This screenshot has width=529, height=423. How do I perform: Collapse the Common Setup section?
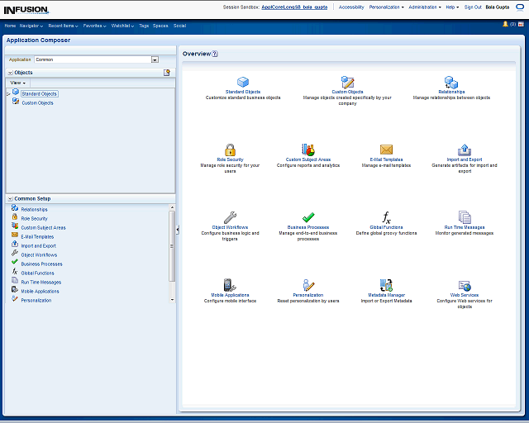click(10, 198)
